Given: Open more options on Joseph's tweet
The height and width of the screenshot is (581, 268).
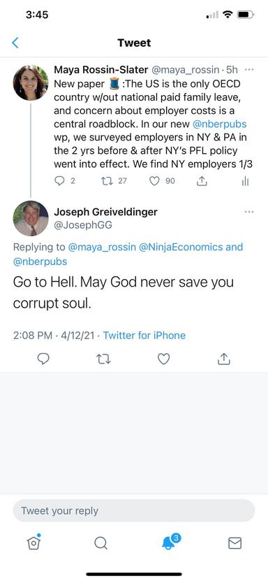Looking at the screenshot, I should point(249,212).
